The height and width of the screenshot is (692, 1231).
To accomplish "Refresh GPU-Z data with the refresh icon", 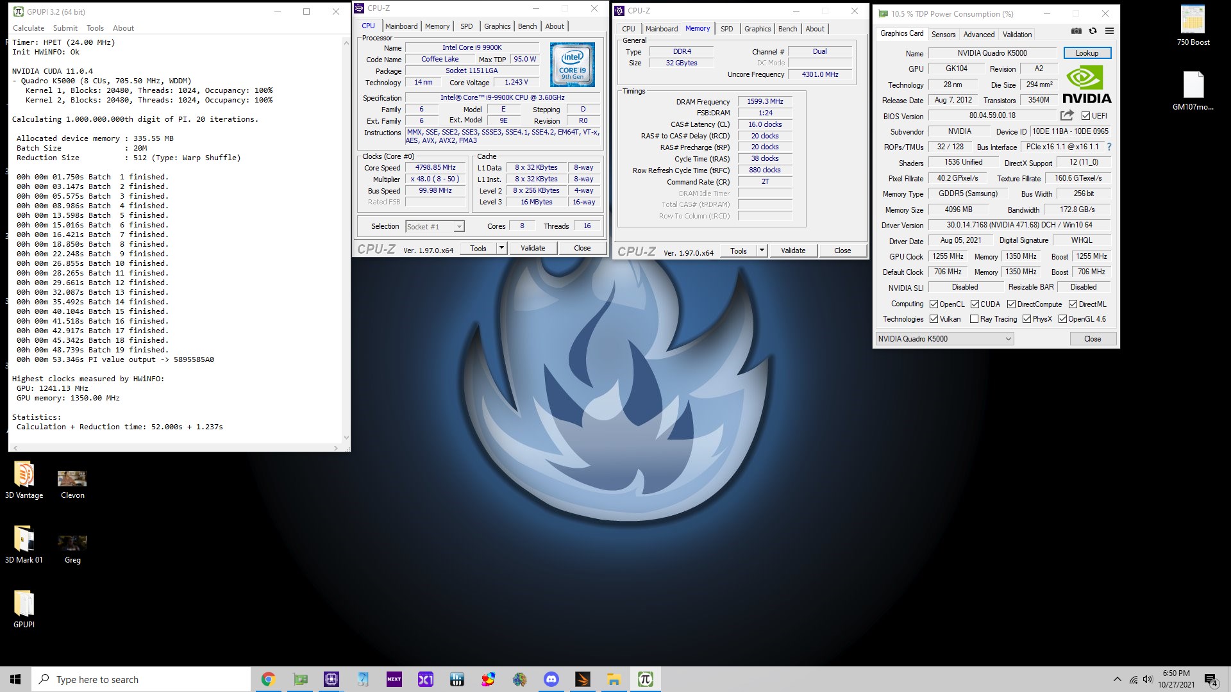I will tap(1093, 31).
